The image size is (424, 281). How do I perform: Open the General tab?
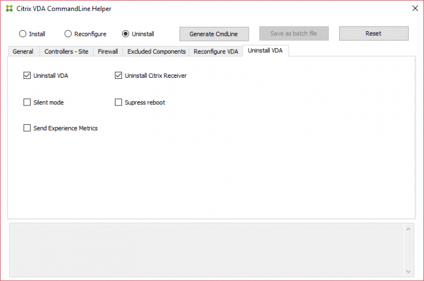[x=23, y=51]
